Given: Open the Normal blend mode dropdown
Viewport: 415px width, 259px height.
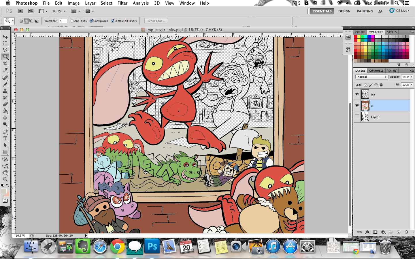Looking at the screenshot, I should tap(371, 77).
